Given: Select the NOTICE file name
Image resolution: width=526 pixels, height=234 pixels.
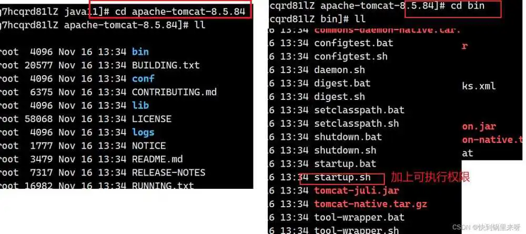Looking at the screenshot, I should click(149, 146).
